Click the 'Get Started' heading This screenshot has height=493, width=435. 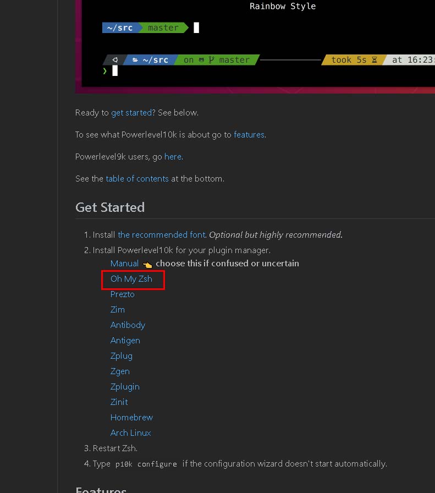[110, 207]
